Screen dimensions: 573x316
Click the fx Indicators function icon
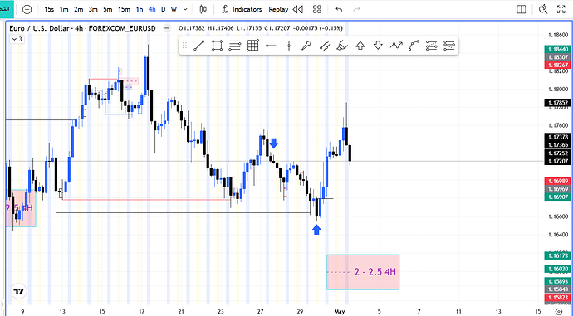pos(225,9)
